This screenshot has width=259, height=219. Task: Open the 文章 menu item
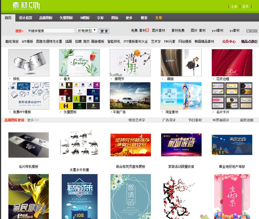pyautogui.click(x=158, y=18)
